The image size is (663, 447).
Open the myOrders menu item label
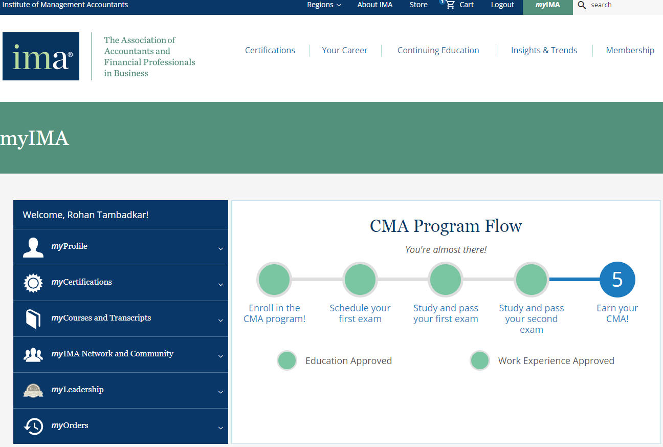70,425
